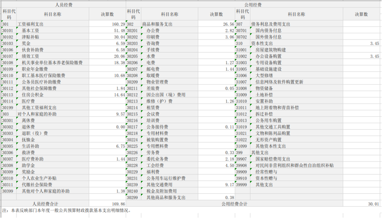This screenshot has width=382, height=218.
Task: Select the 人员经费 header cell
Action: click(x=64, y=5)
